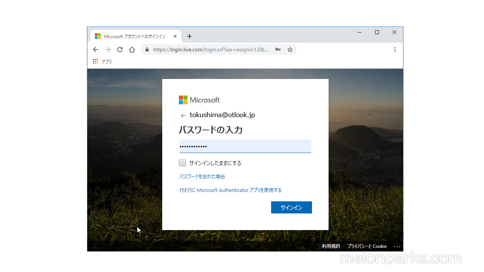Open 利用規約 footer link
The width and height of the screenshot is (484, 272).
[x=331, y=246]
